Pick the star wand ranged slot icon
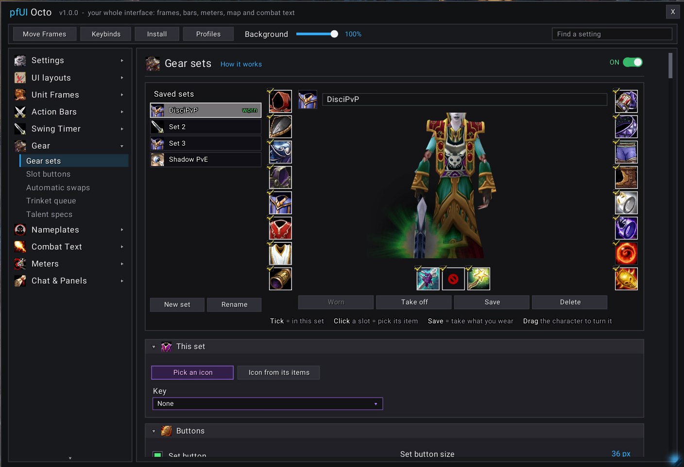The width and height of the screenshot is (684, 467). tap(479, 279)
